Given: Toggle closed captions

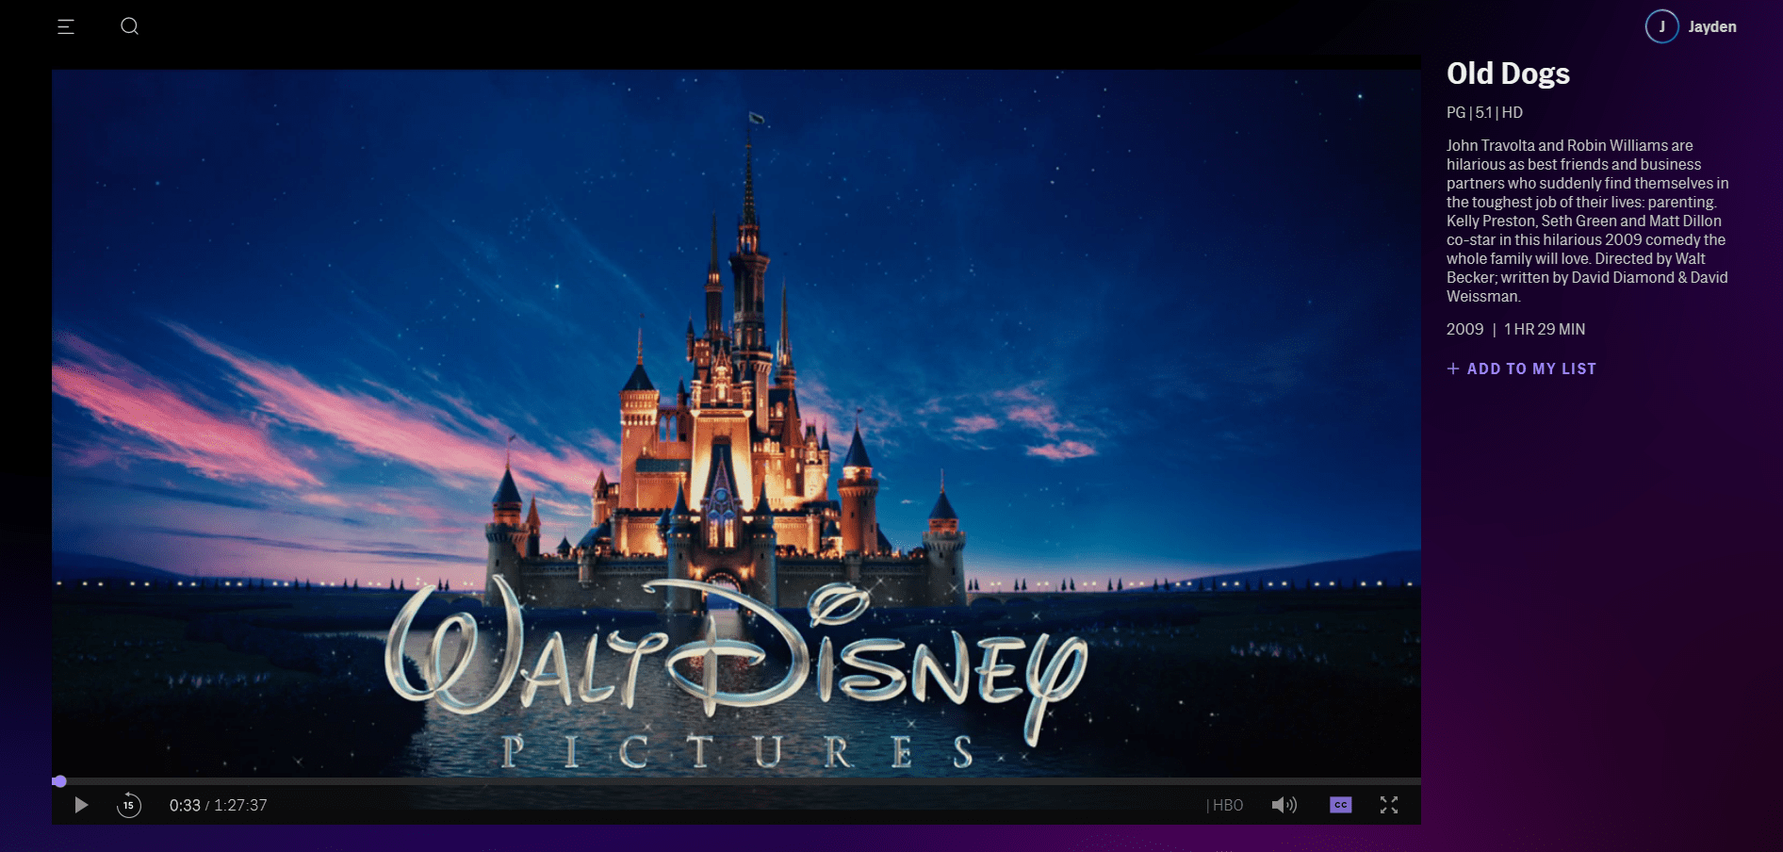Looking at the screenshot, I should click(x=1340, y=805).
